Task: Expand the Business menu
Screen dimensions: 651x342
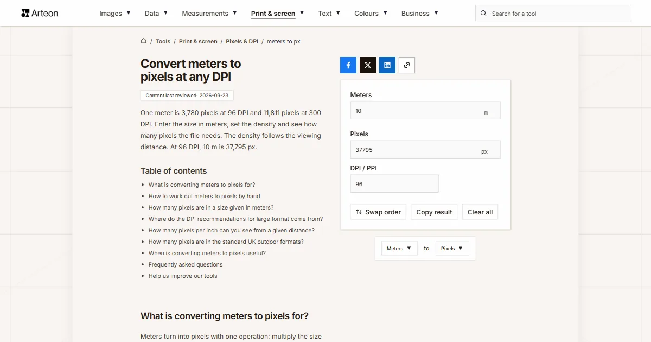Action: (x=420, y=13)
